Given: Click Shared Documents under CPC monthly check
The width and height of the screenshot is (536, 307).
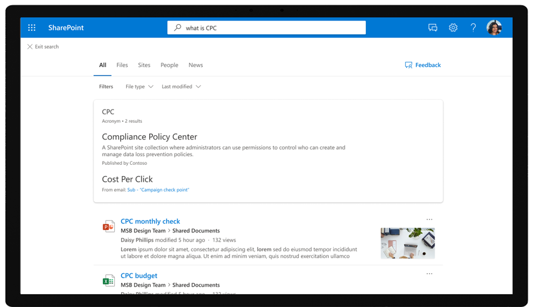Looking at the screenshot, I should click(196, 231).
